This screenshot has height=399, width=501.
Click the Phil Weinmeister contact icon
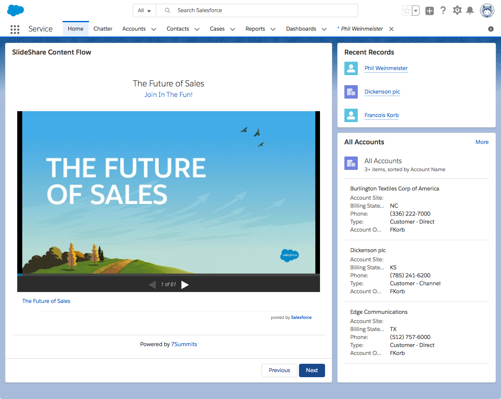(351, 68)
